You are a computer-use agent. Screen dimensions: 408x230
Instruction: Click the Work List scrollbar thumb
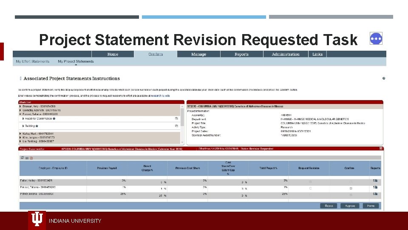click(x=182, y=118)
